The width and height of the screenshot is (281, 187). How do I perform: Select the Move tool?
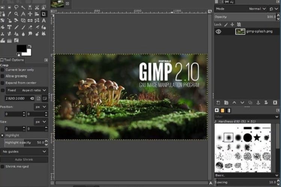point(30,14)
